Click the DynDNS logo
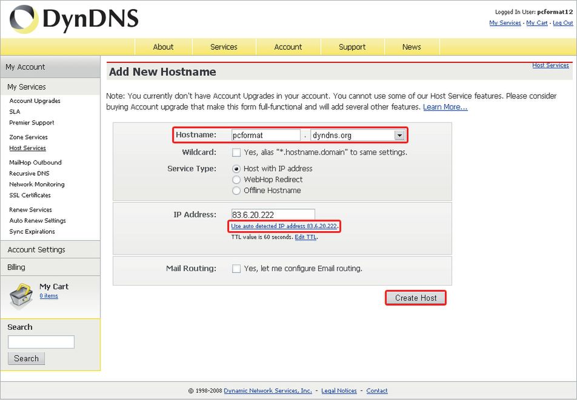Screen dimensions: 577x400 tap(74, 19)
